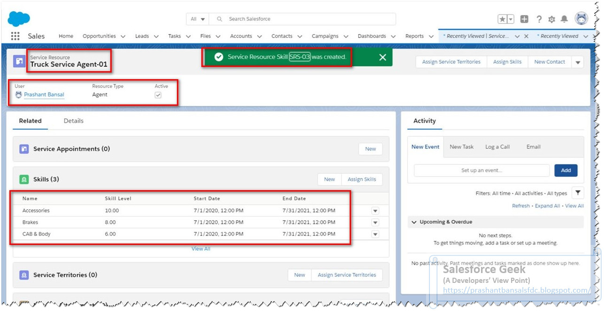Open the activity filter funnel icon

click(x=578, y=193)
